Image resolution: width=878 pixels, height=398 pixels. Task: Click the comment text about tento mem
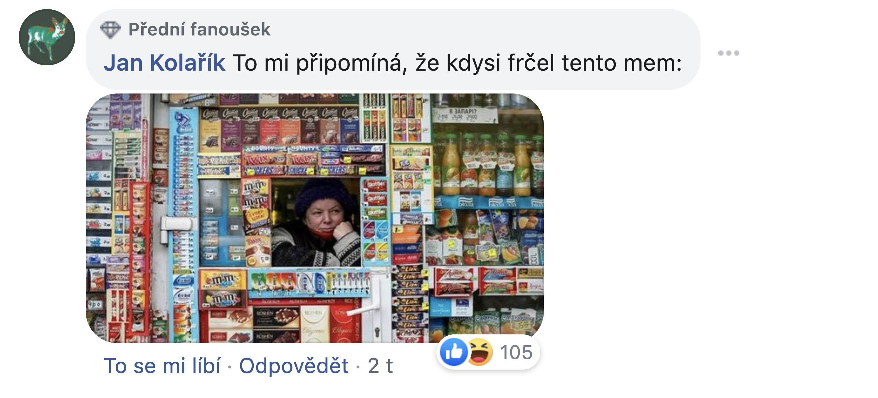[457, 63]
